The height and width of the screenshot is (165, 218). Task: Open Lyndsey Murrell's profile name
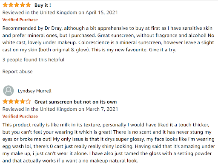(x=34, y=91)
